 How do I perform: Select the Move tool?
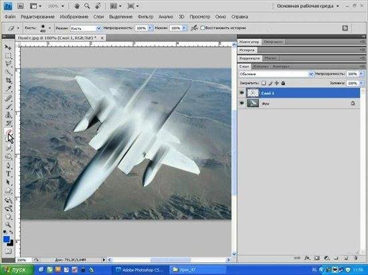click(x=8, y=47)
